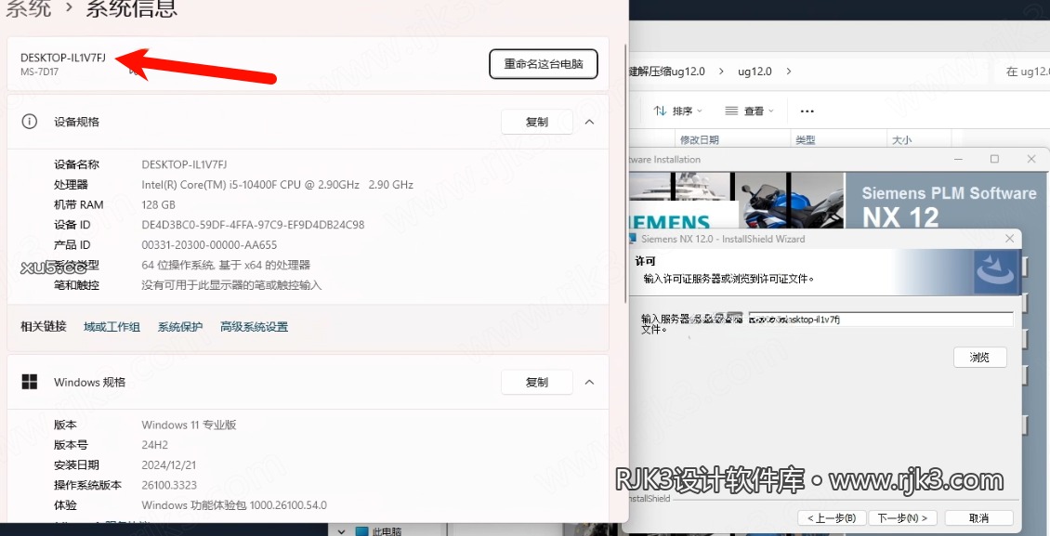This screenshot has width=1050, height=536.
Task: Go back to 系统 in the breadcrumb
Action: coord(28,8)
